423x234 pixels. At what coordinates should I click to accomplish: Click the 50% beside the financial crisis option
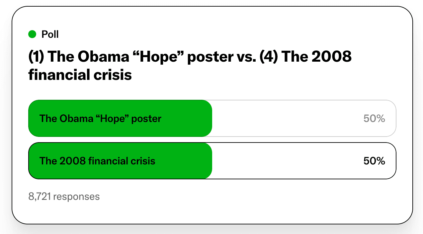pos(374,161)
